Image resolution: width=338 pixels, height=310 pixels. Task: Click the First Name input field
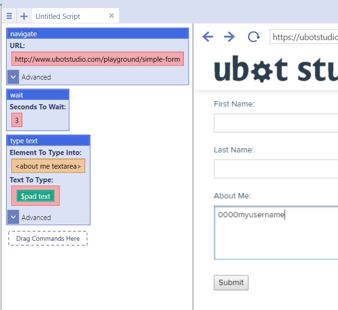[276, 123]
